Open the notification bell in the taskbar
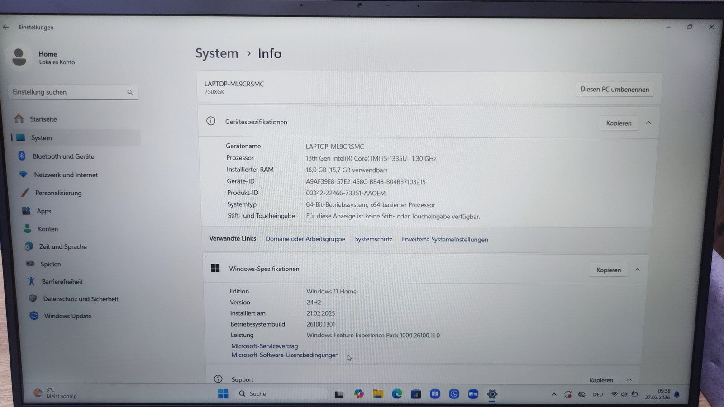This screenshot has height=407, width=724. pos(677,395)
